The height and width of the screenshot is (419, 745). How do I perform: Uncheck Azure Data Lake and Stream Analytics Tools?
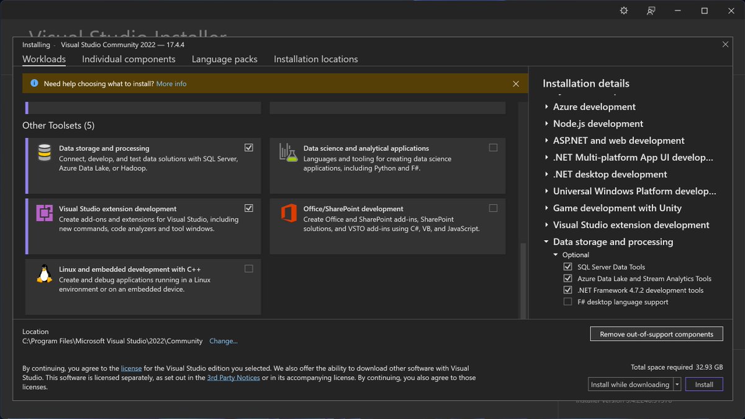(x=567, y=279)
